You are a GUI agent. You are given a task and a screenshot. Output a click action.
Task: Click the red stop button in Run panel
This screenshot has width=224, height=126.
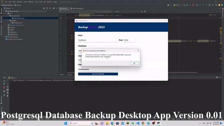4,87
